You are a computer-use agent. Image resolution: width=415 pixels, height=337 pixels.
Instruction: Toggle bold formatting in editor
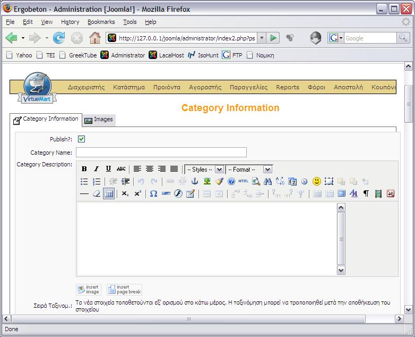[84, 169]
